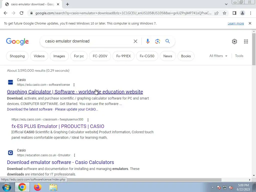Select the Fx-991EX filter chip
256x192 pixels.
coord(123,56)
